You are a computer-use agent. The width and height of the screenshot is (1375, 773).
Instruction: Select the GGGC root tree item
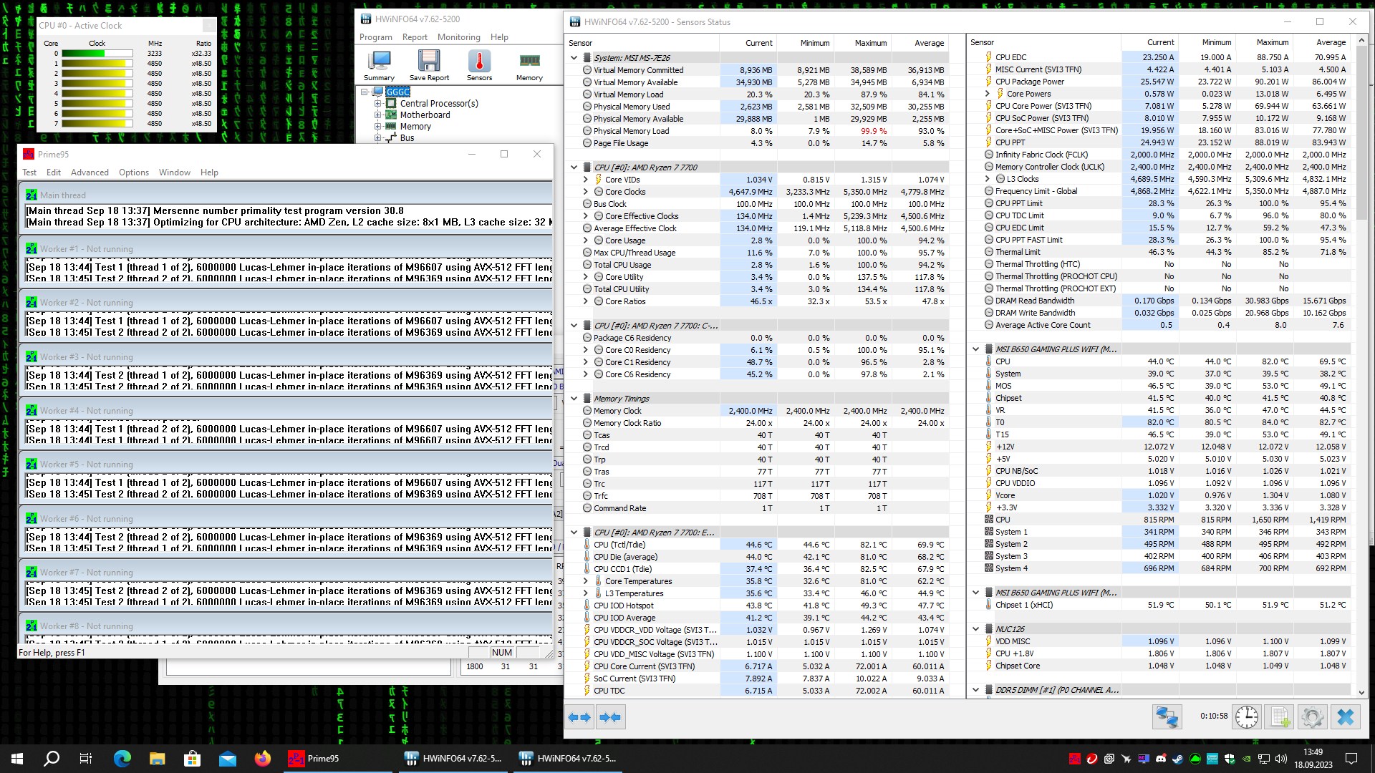tap(398, 92)
